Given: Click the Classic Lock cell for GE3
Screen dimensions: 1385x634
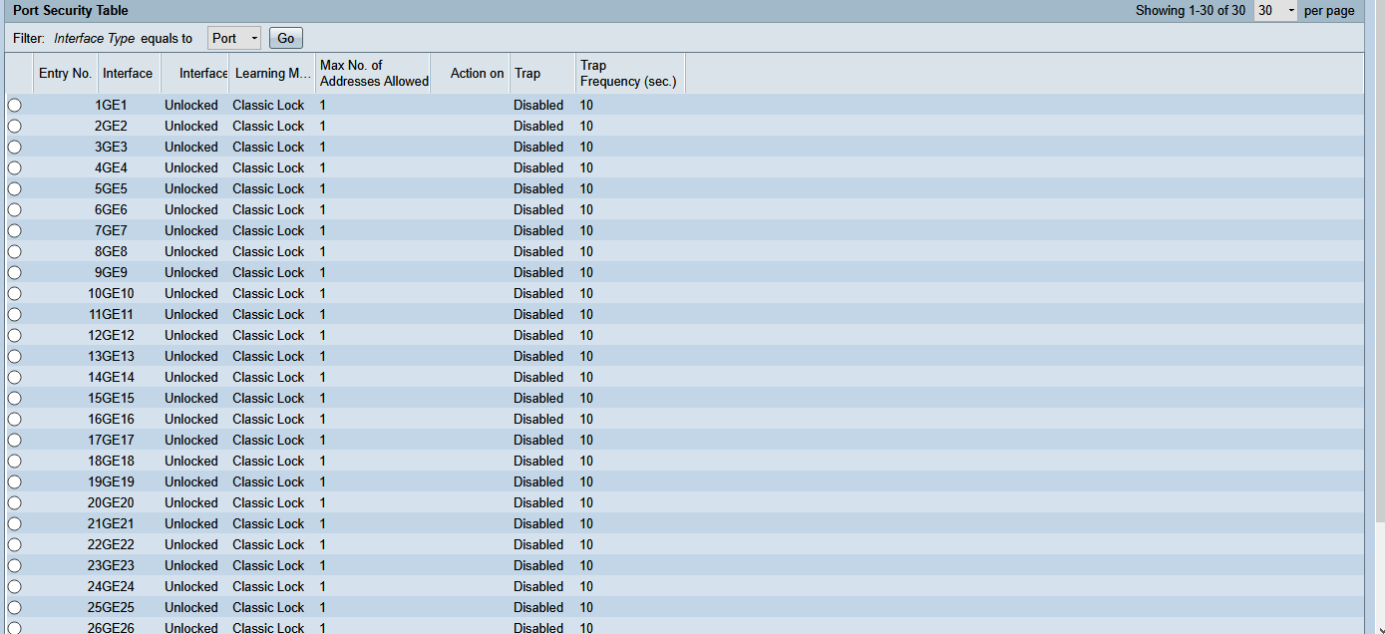Looking at the screenshot, I should [x=268, y=148].
